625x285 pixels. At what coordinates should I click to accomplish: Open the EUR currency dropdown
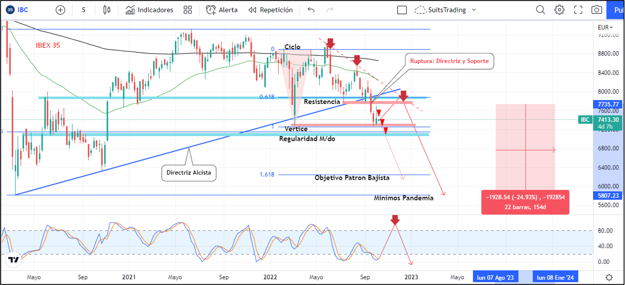pyautogui.click(x=606, y=27)
